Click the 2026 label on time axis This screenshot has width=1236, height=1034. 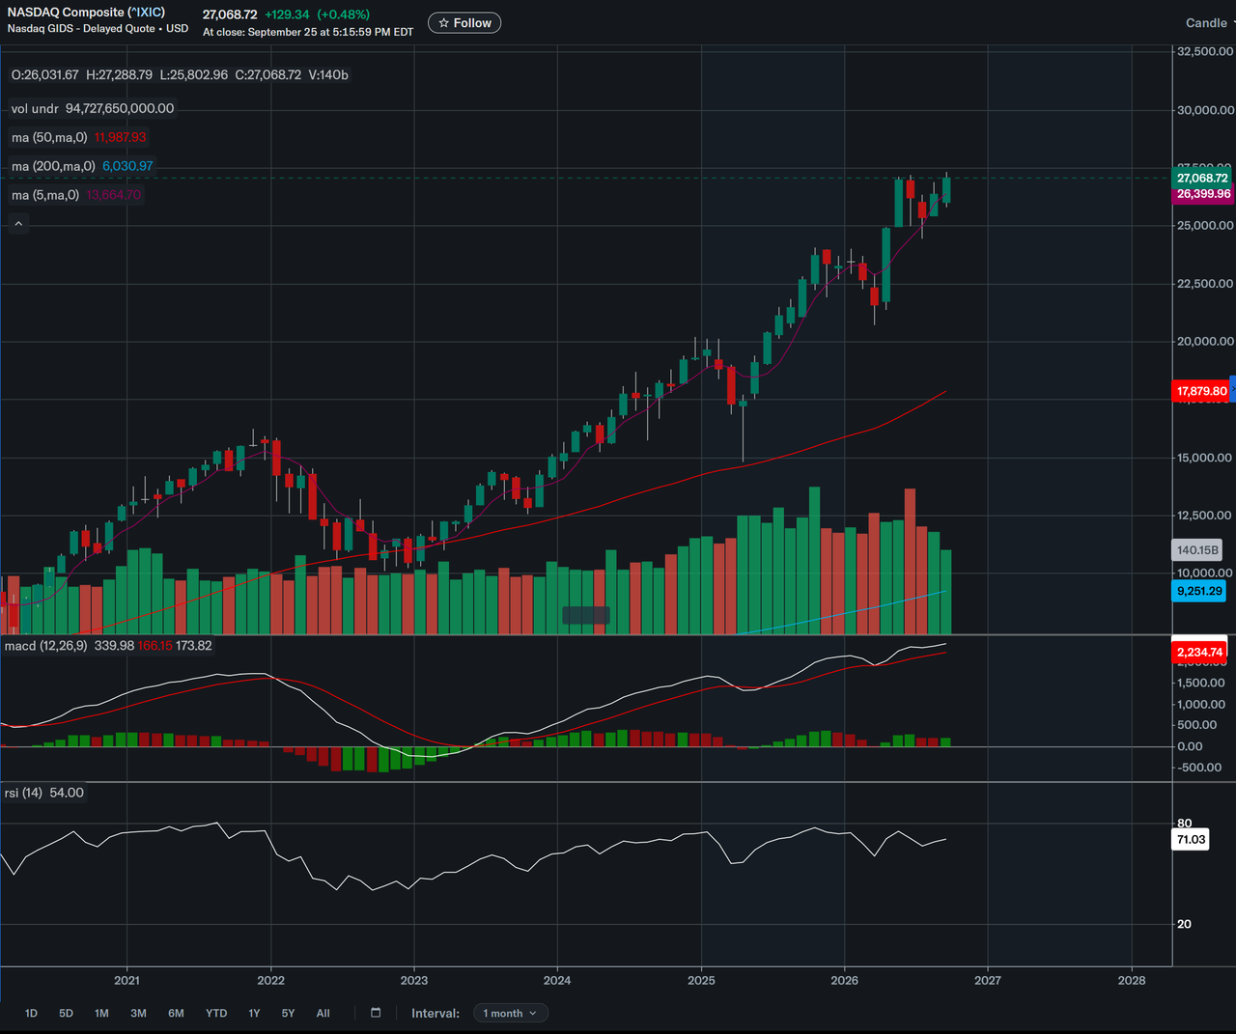(845, 980)
